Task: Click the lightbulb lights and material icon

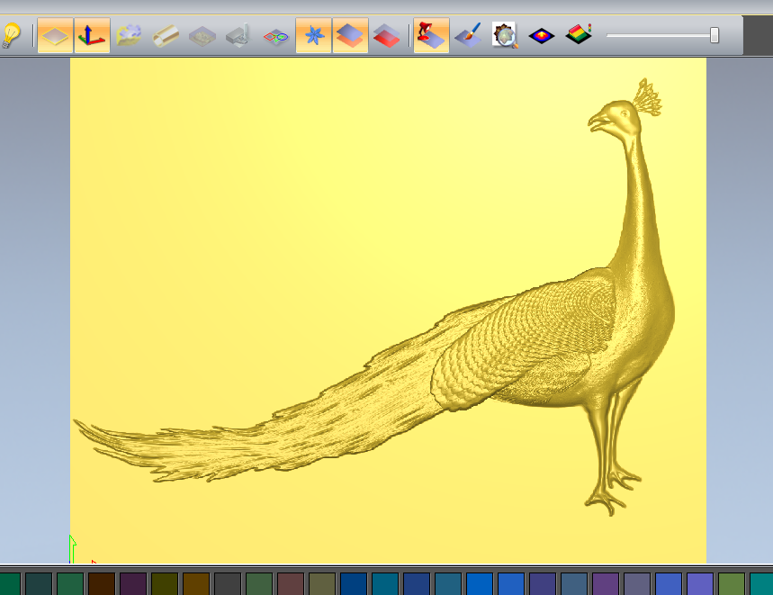Action: tap(10, 36)
